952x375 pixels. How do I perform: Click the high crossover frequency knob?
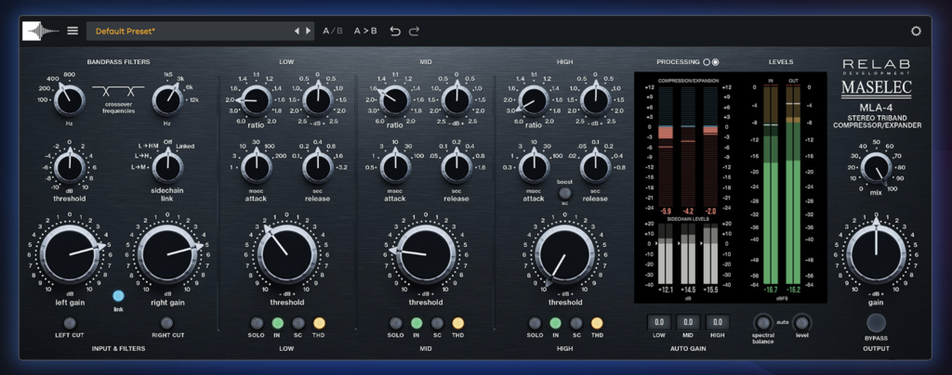point(168,100)
